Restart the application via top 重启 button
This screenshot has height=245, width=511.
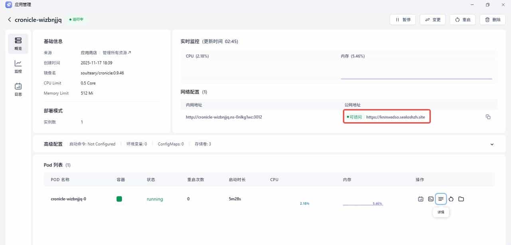[x=462, y=19]
